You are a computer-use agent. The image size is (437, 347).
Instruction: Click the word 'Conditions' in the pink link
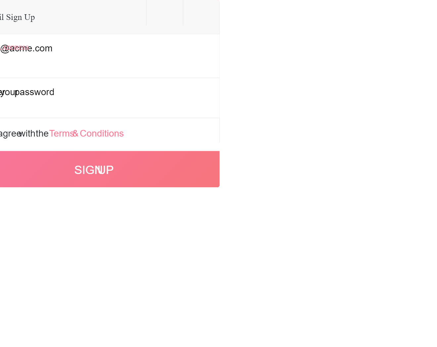102,134
